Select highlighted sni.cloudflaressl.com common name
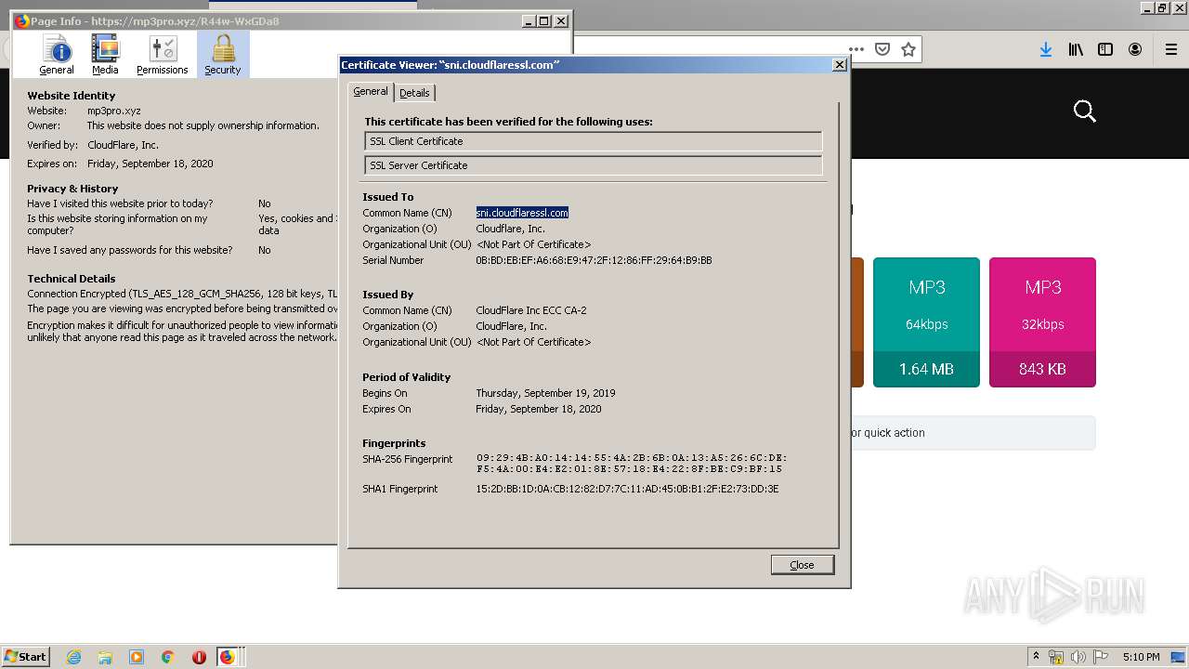 coord(522,213)
